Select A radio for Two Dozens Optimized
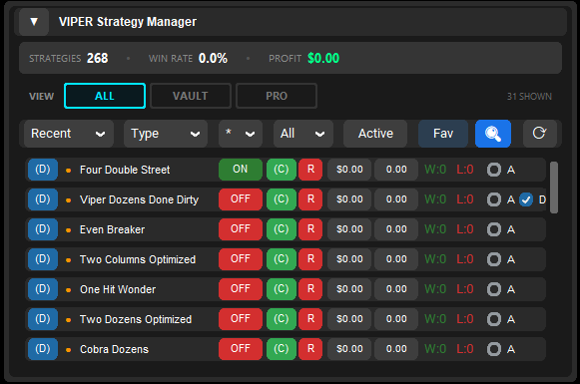The image size is (580, 384). tap(494, 319)
